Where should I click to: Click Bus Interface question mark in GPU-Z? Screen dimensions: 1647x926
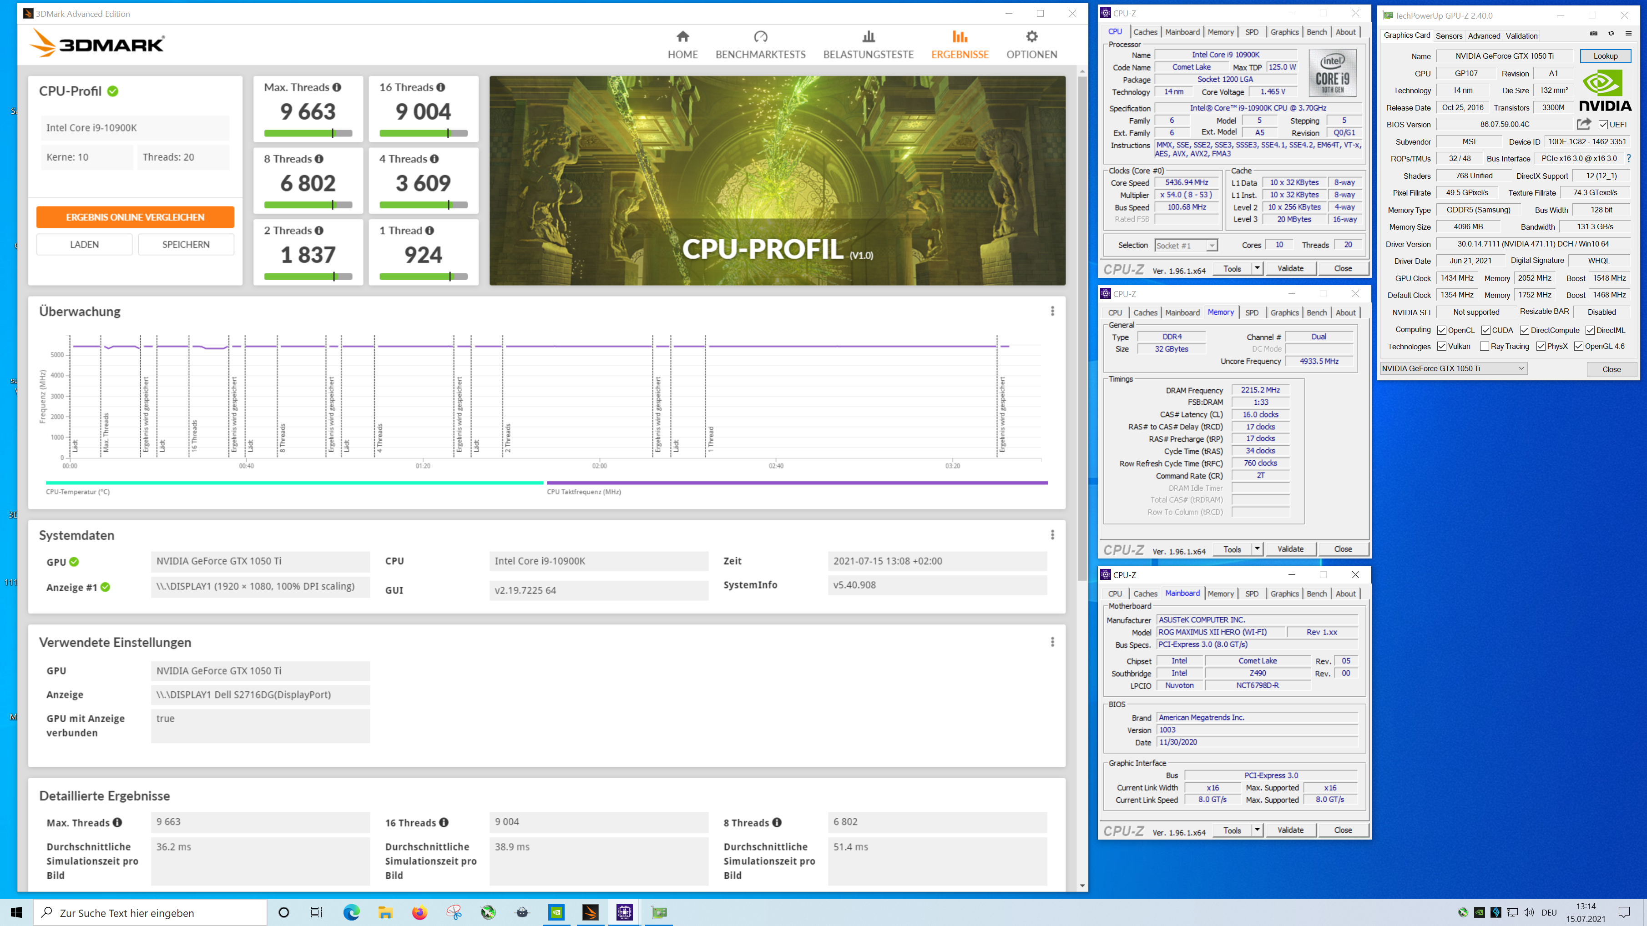1628,158
